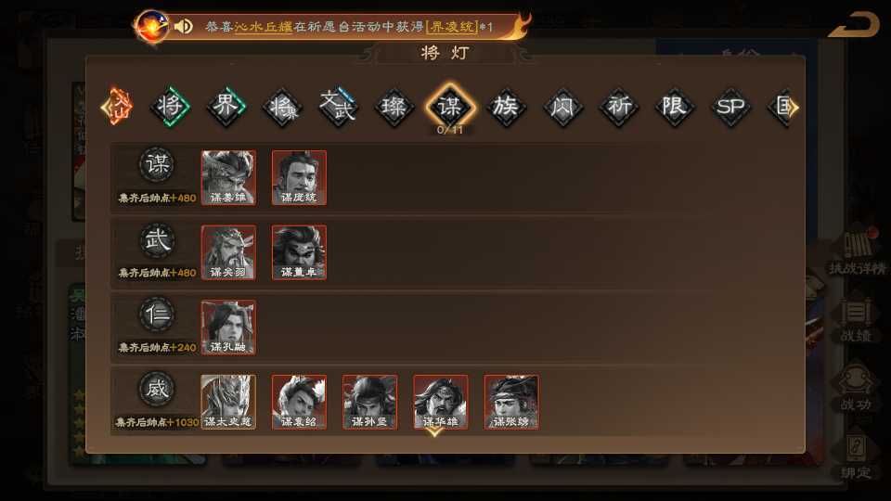This screenshot has height=501, width=891.
Task: Select the 谋庞统 general portrait
Action: [299, 177]
